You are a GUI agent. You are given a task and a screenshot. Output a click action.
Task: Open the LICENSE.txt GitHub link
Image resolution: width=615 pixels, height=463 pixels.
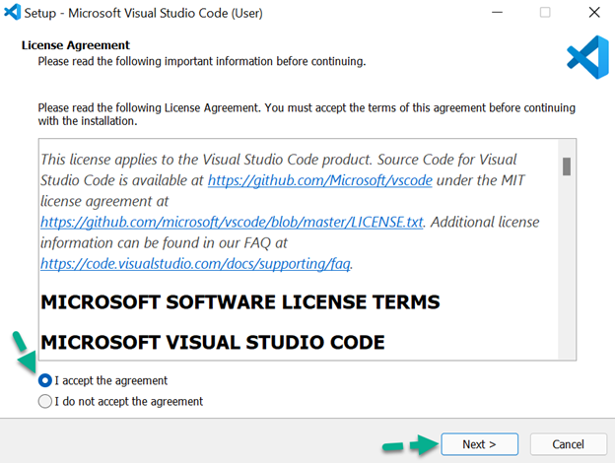pos(232,222)
